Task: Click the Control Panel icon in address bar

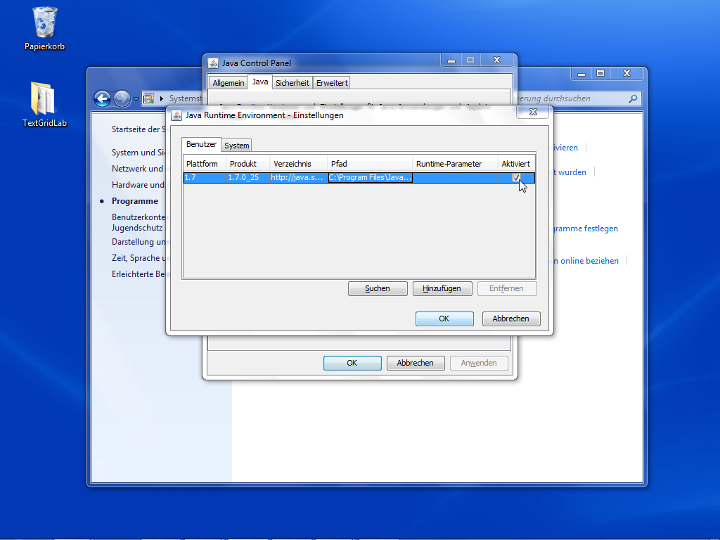Action: point(149,98)
